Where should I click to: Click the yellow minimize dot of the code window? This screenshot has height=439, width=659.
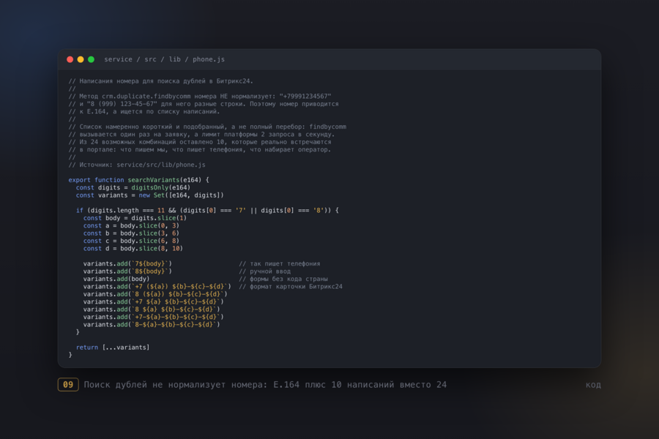pyautogui.click(x=81, y=59)
